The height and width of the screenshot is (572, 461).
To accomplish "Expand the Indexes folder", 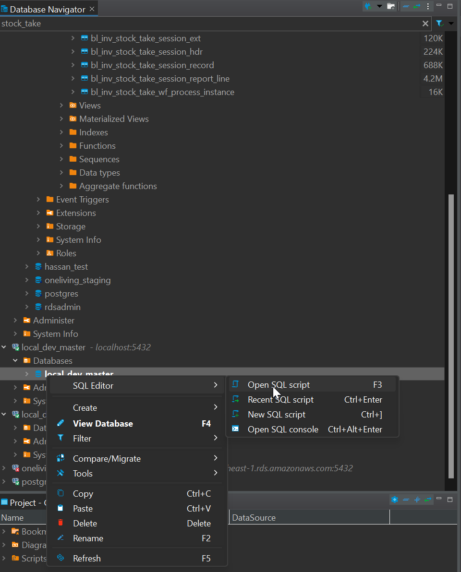I will tap(61, 132).
